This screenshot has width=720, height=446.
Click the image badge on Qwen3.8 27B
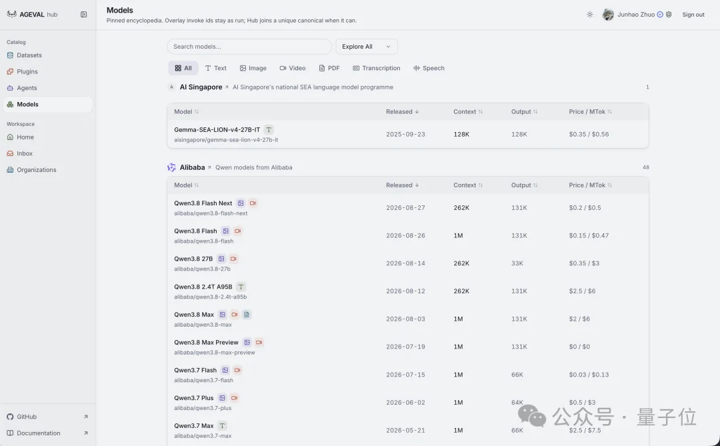click(221, 259)
